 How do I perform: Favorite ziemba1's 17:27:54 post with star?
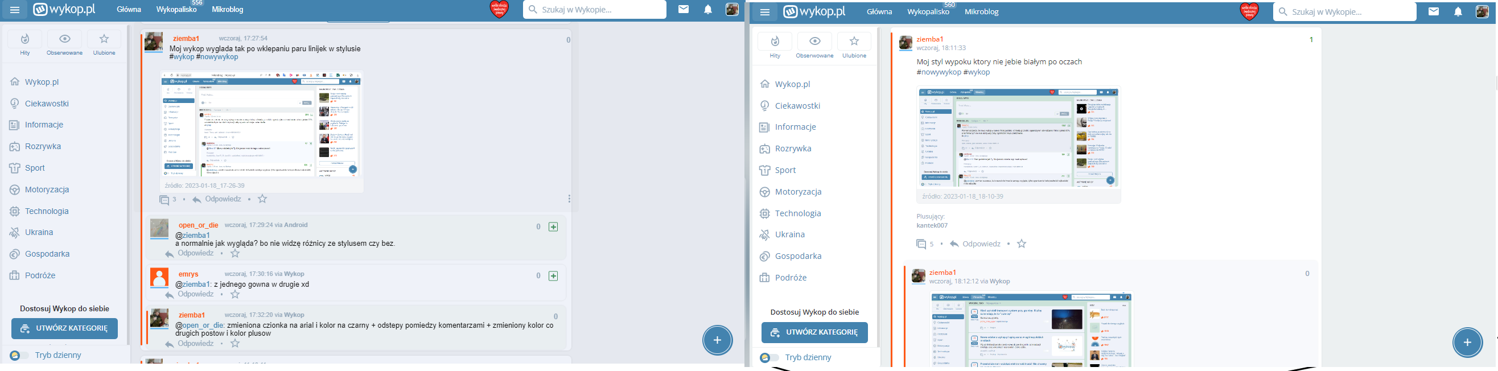[x=263, y=199]
